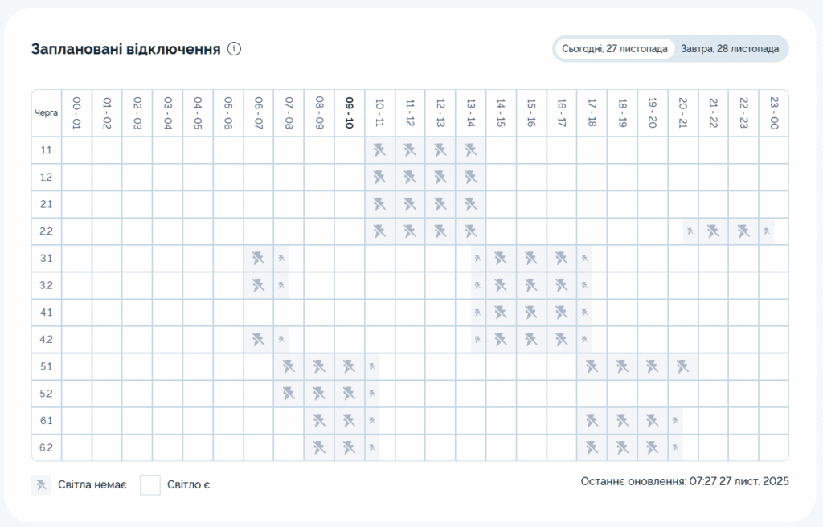Click the Останнє оновлення timestamp text

click(685, 481)
